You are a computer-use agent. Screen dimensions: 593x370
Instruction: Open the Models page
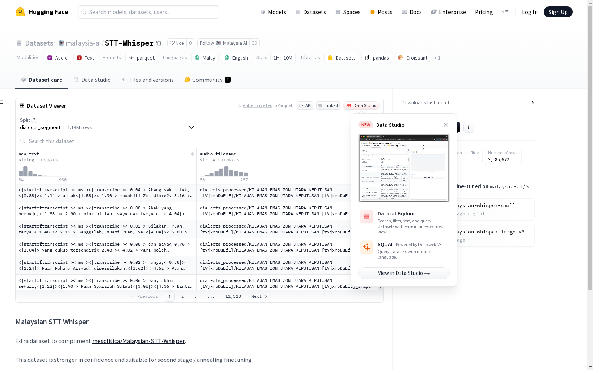coord(273,12)
